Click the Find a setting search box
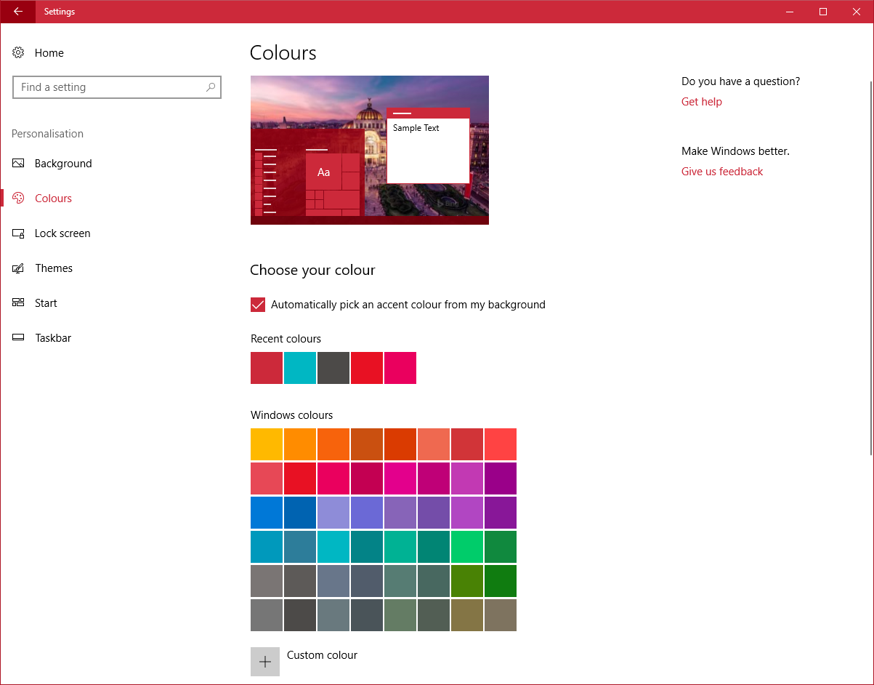This screenshot has width=874, height=685. [x=117, y=87]
